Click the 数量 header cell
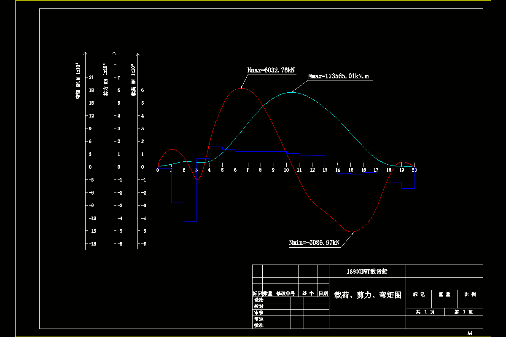 click(x=268, y=294)
